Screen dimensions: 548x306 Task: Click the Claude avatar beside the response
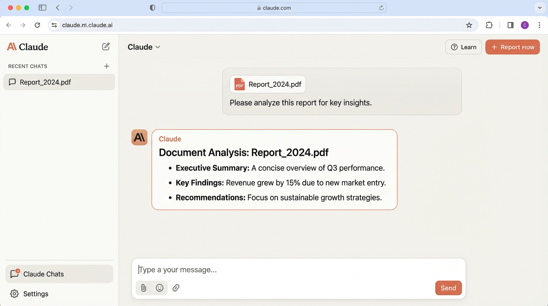[x=139, y=137]
